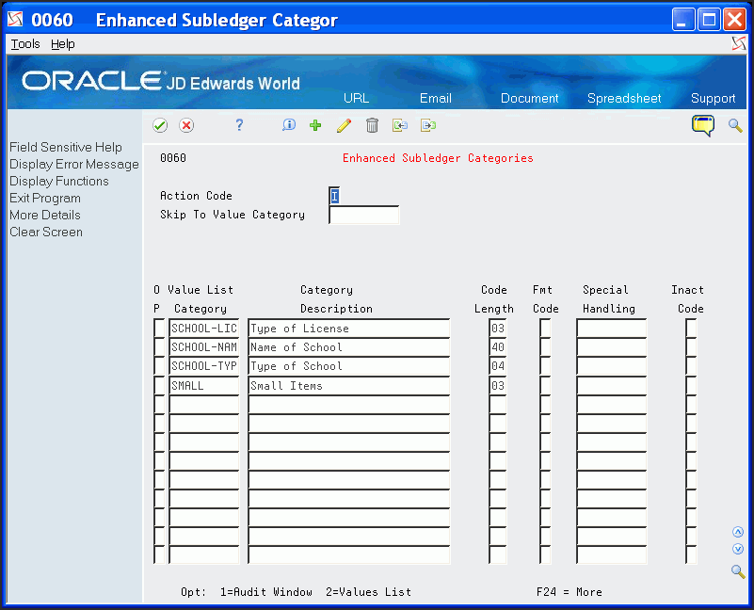Click the previous record arrow icon
The height and width of the screenshot is (610, 754).
pyautogui.click(x=400, y=125)
